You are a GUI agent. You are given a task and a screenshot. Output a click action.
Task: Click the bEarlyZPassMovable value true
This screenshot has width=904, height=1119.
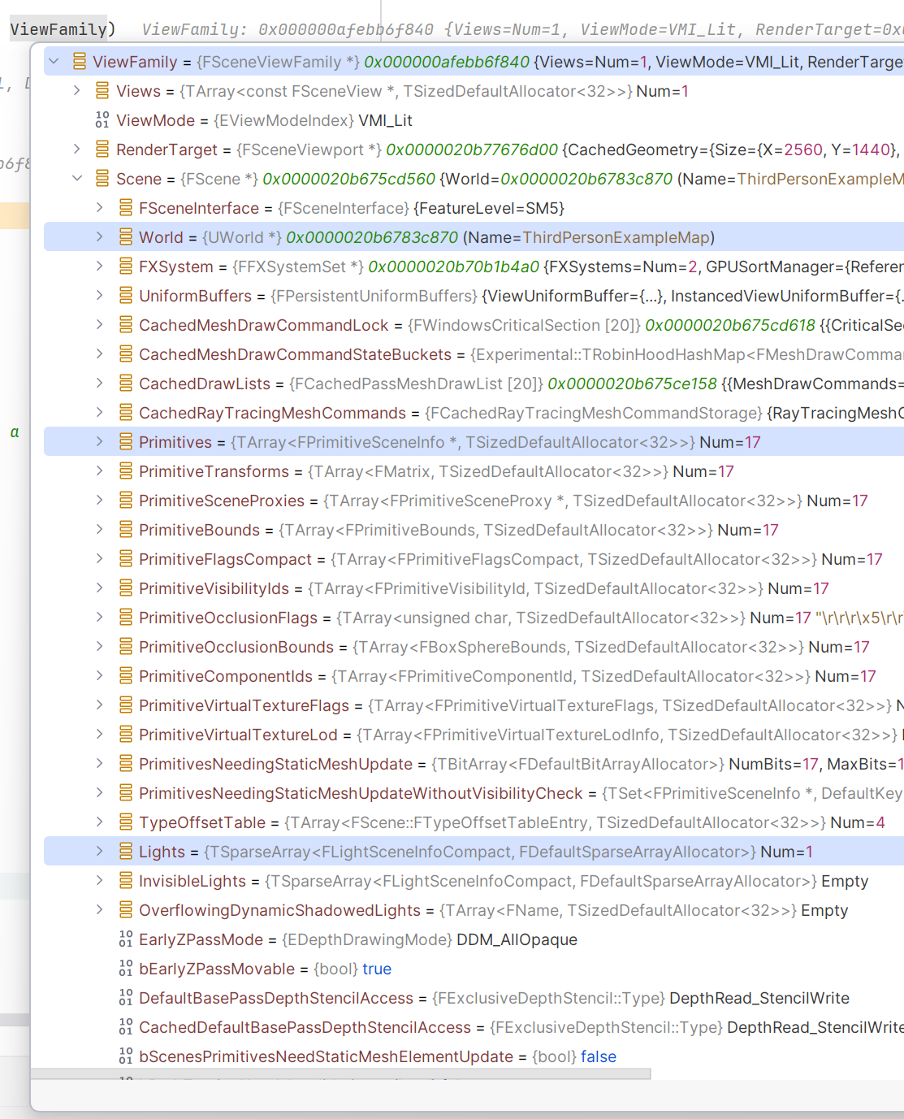(x=377, y=969)
